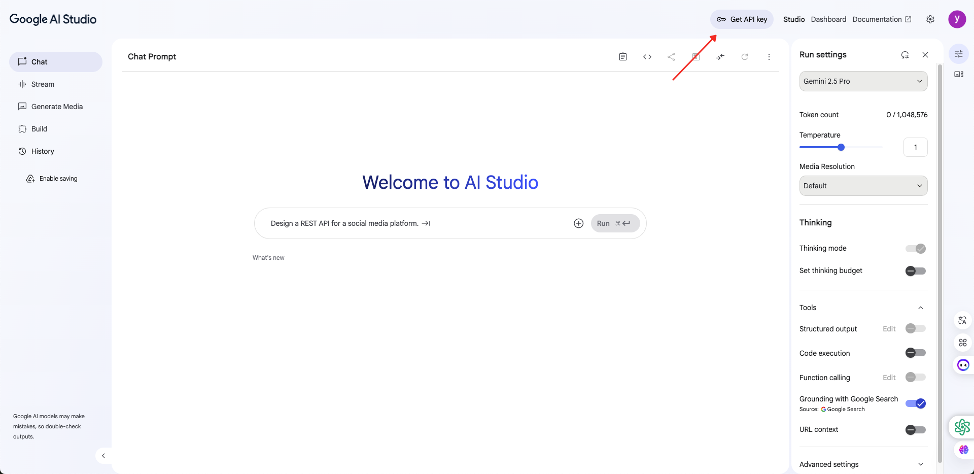The image size is (974, 474).
Task: Click the Run button
Action: click(615, 223)
